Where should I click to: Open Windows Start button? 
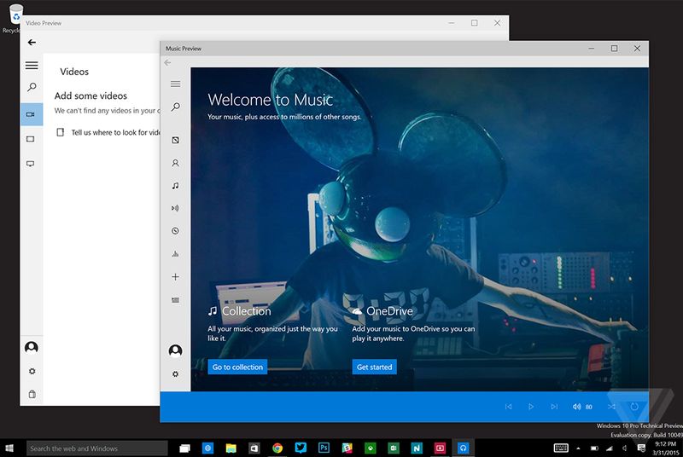coord(9,448)
